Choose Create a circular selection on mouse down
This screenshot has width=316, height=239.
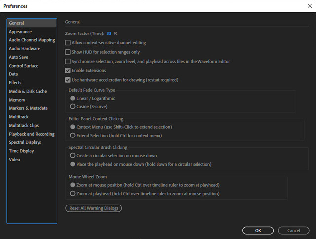[x=73, y=155]
